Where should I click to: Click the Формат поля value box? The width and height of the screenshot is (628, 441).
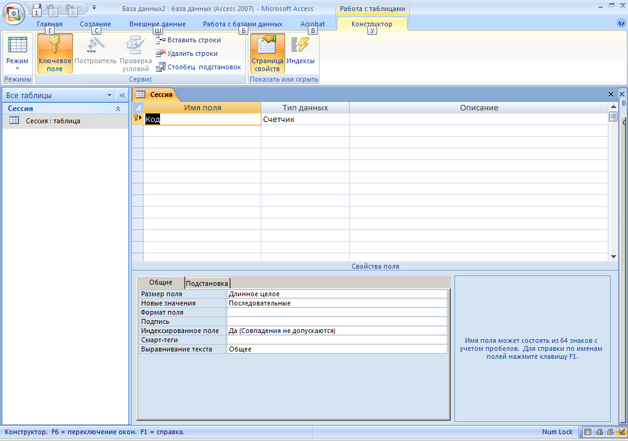337,312
